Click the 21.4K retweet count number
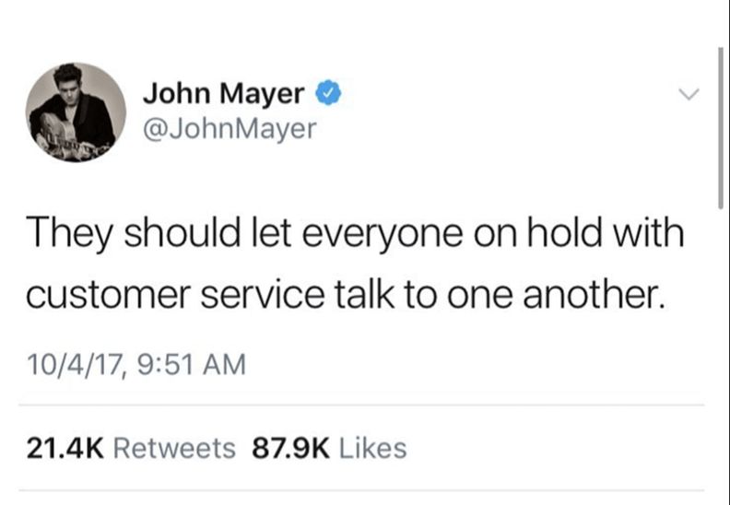This screenshot has height=505, width=730. [65, 449]
